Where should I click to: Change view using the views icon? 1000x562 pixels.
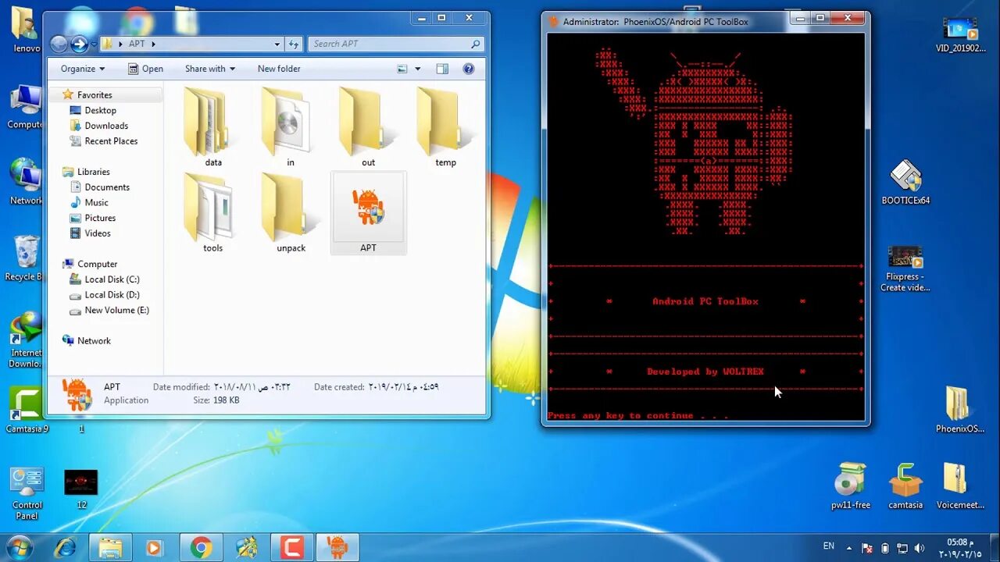402,69
